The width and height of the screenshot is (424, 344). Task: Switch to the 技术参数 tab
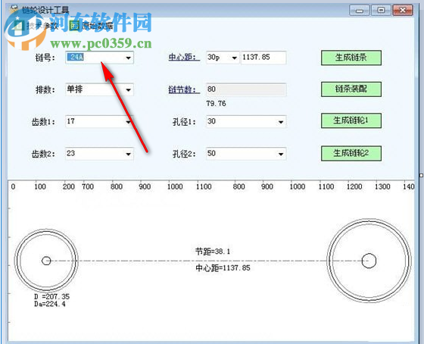click(36, 26)
